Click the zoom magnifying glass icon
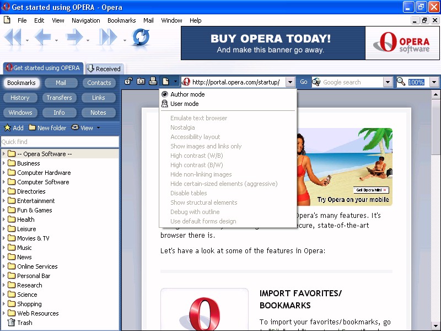441x331 pixels. coord(401,82)
